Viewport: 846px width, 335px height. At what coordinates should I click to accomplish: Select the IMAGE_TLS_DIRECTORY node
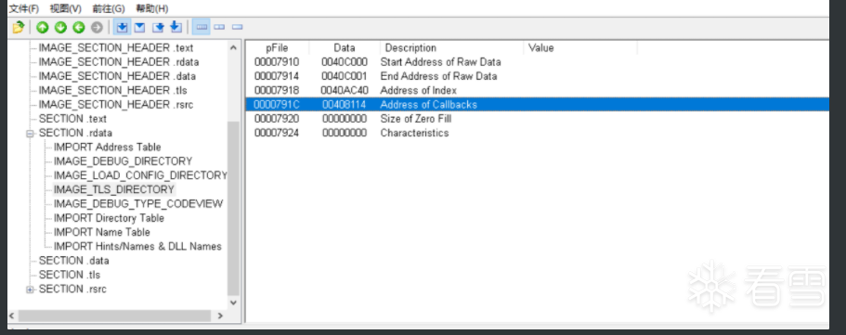(114, 189)
